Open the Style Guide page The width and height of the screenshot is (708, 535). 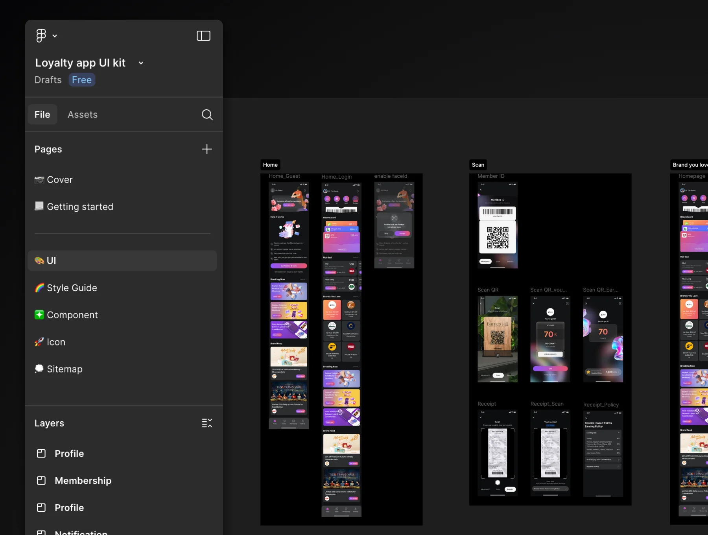(122, 288)
